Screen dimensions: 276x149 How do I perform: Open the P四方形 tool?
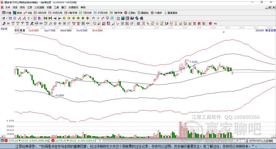(40, 13)
